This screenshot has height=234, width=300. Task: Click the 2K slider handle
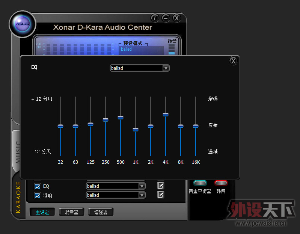tap(151, 126)
